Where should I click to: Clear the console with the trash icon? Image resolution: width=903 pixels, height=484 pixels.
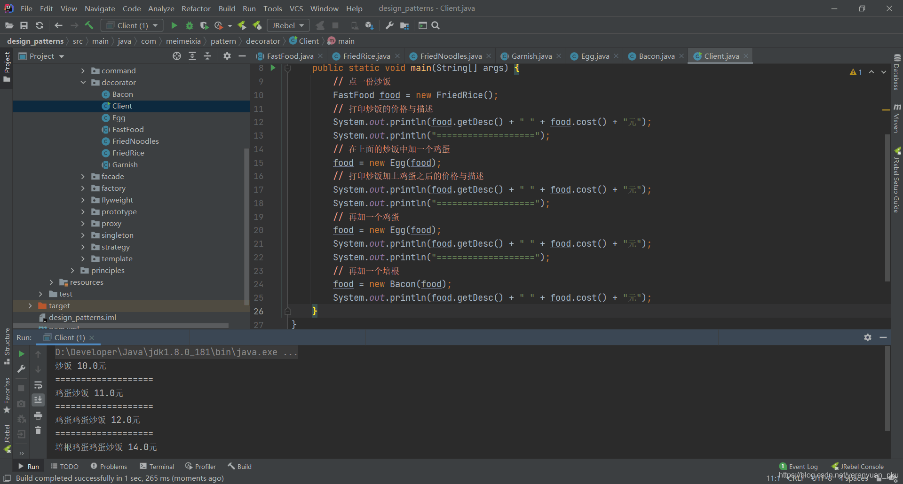(38, 430)
